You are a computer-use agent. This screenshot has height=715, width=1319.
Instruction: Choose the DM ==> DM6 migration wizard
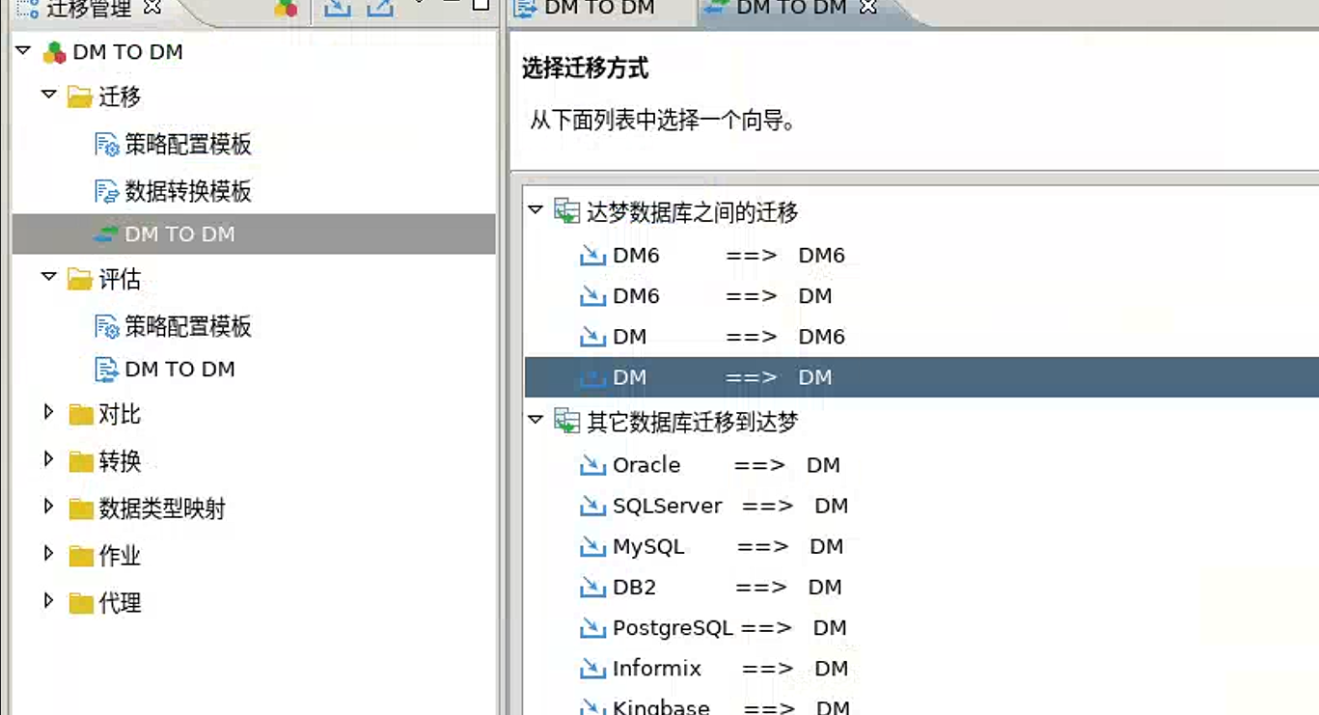712,337
